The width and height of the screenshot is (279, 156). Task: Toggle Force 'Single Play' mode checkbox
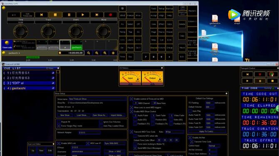(59, 126)
